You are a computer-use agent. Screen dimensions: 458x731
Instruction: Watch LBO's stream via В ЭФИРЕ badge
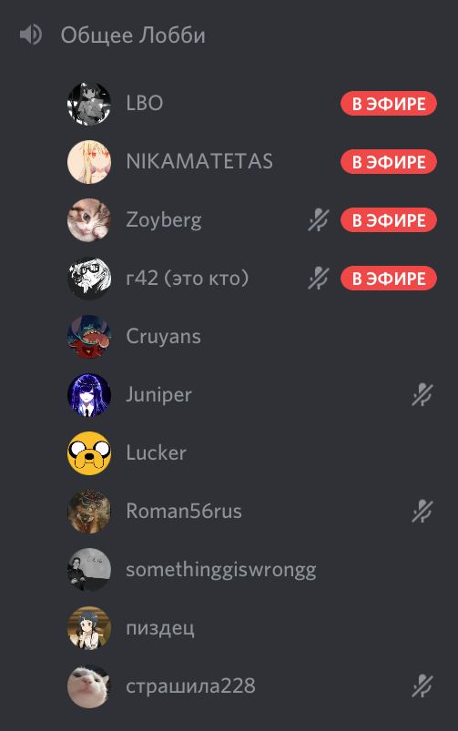[389, 104]
